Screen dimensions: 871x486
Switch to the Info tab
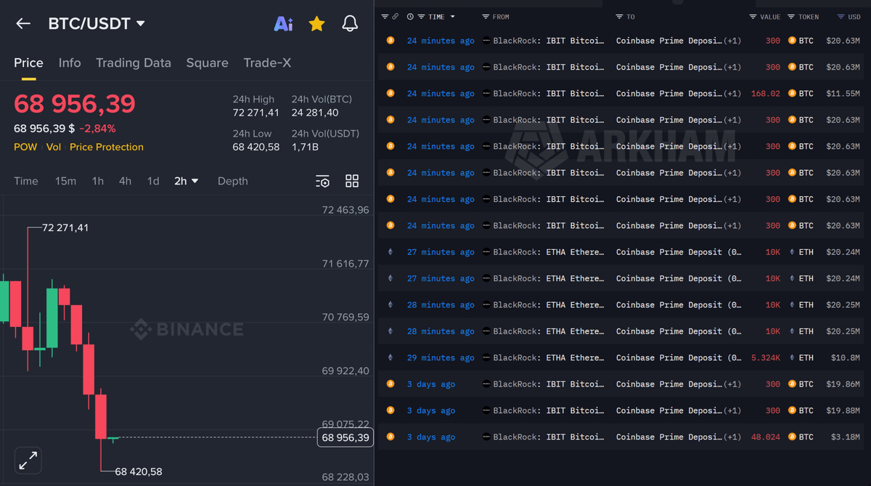pyautogui.click(x=70, y=63)
